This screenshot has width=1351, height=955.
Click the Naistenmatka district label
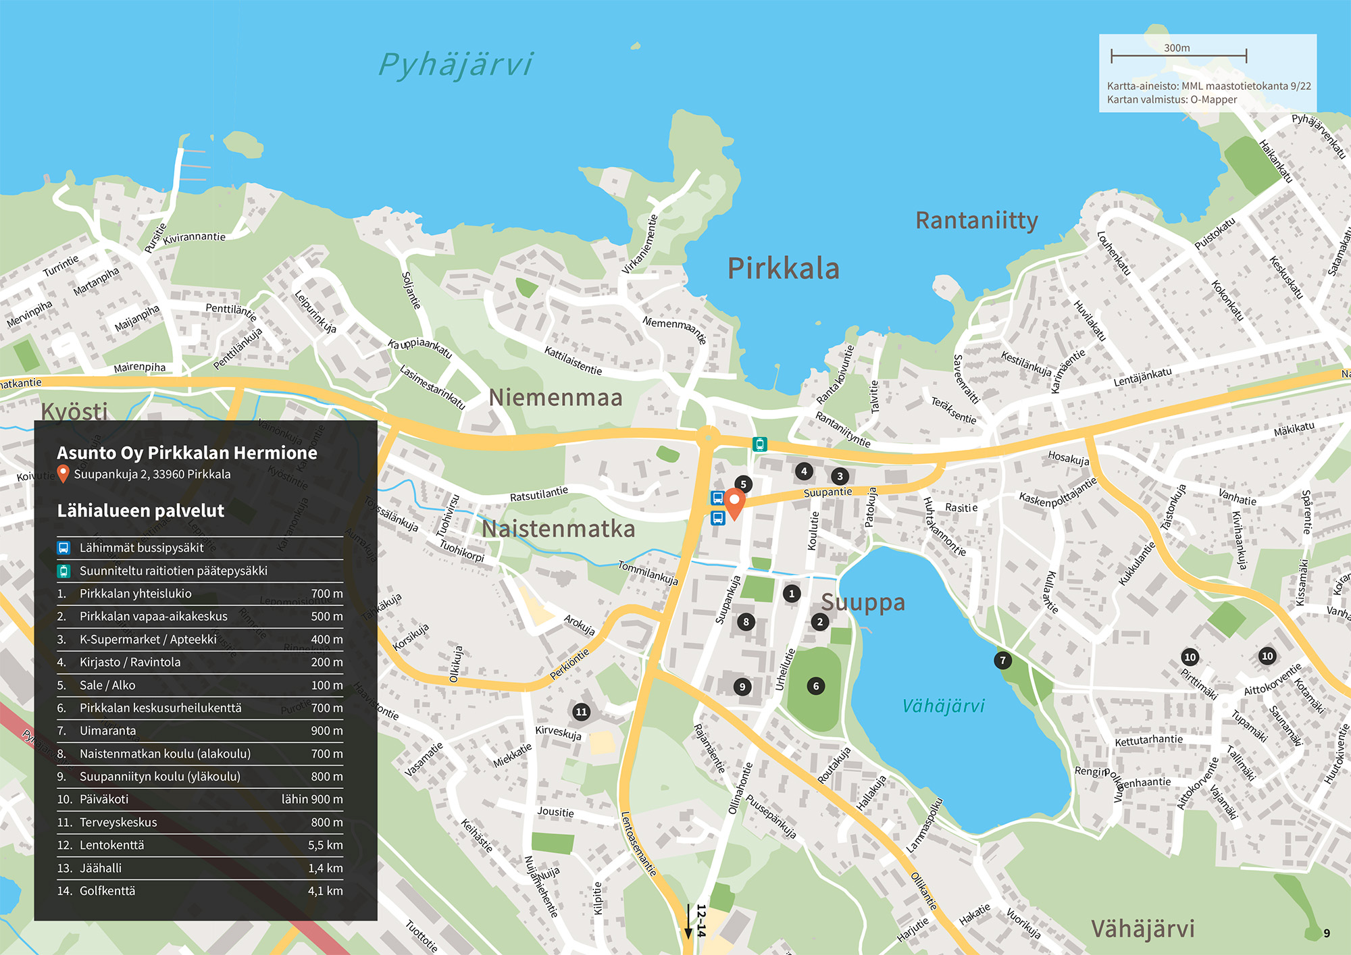558,529
